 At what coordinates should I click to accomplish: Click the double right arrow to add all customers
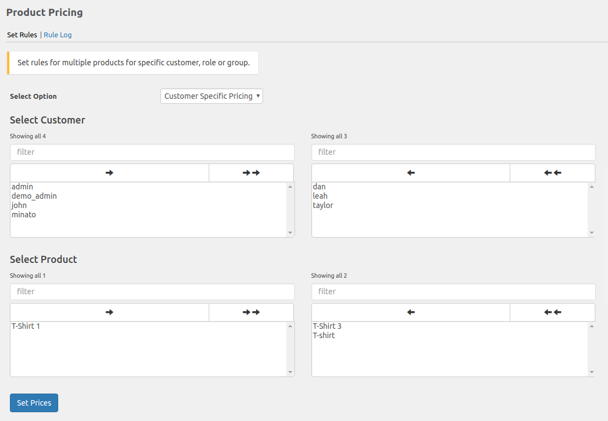251,172
